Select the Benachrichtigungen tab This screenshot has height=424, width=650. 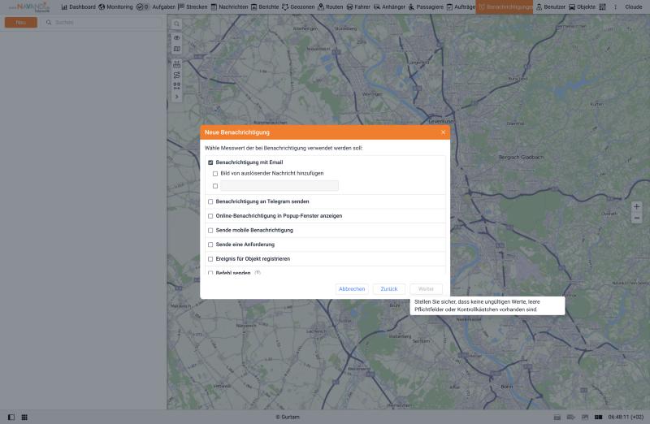point(505,7)
